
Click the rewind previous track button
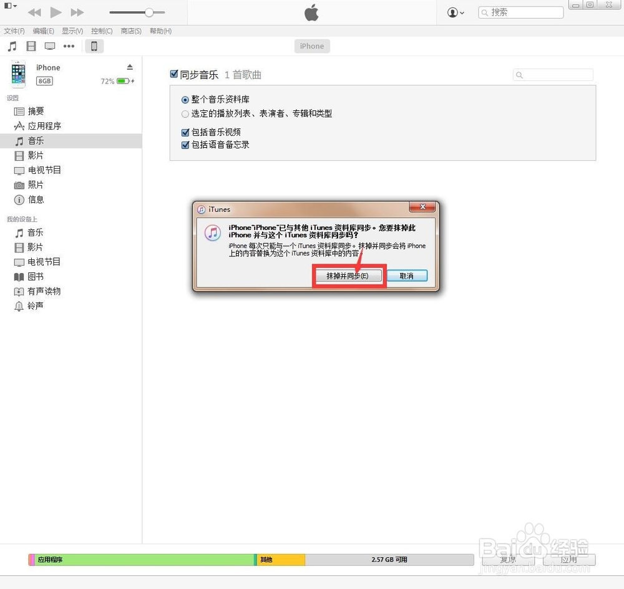[34, 12]
